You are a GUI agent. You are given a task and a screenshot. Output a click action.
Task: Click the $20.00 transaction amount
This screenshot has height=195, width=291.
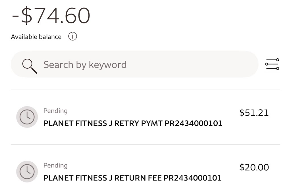[254, 167]
